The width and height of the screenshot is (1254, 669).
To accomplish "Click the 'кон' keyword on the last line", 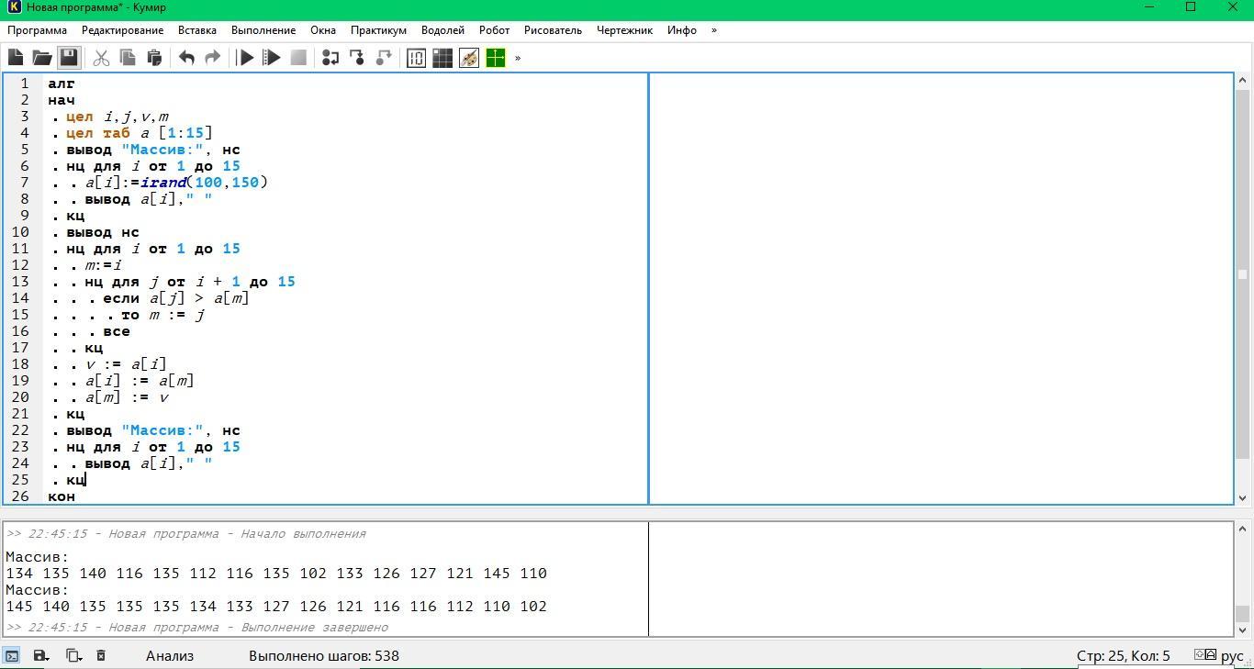I will 62,496.
